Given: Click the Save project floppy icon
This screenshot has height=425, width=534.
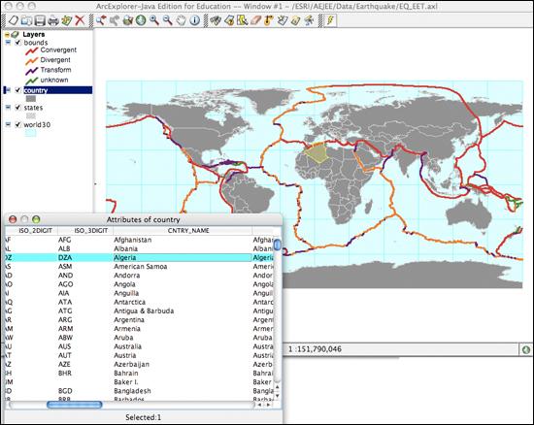Looking at the screenshot, I should [40, 20].
